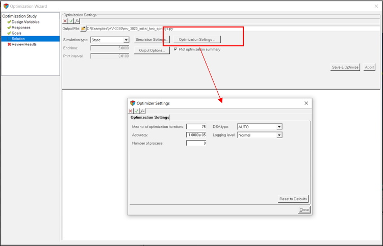
Task: Close the Optimization Wizard window
Action: pos(376,6)
